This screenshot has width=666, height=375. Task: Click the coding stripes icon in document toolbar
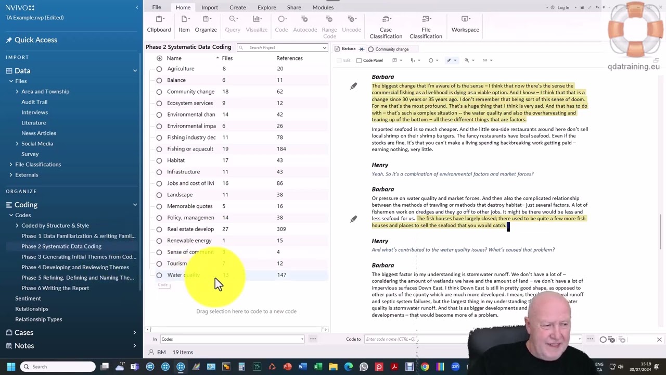pyautogui.click(x=413, y=60)
